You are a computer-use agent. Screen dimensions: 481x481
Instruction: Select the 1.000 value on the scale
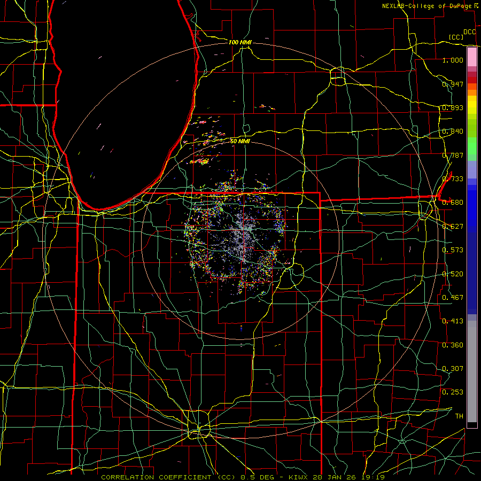(x=453, y=60)
